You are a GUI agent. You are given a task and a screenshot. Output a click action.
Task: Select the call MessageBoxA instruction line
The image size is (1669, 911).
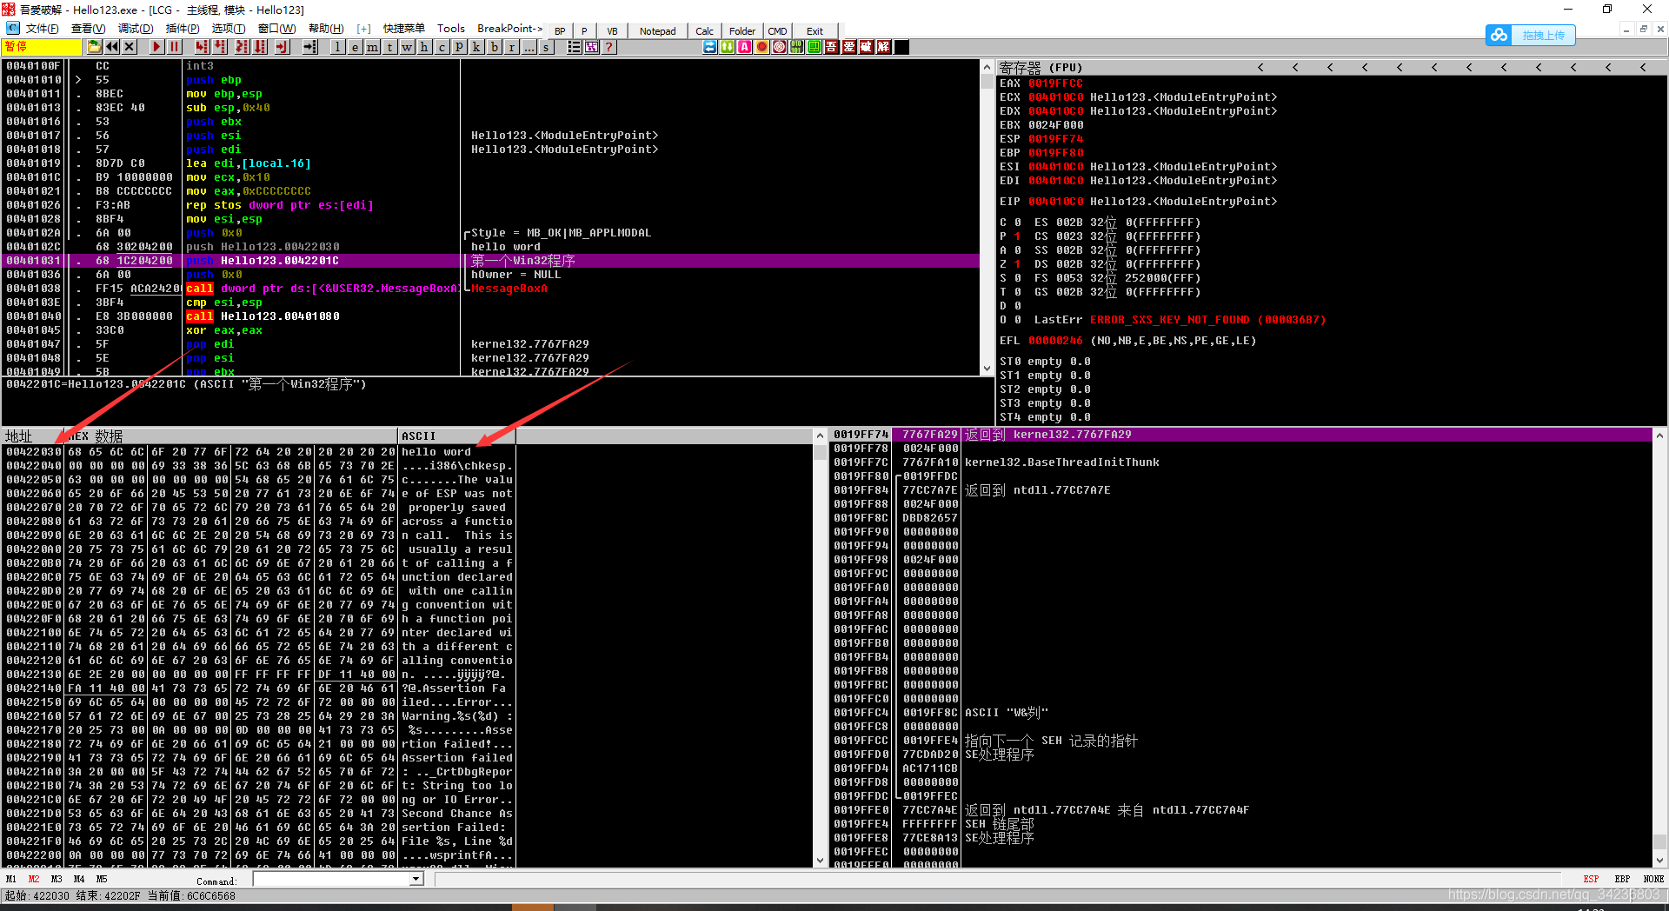tap(492, 289)
